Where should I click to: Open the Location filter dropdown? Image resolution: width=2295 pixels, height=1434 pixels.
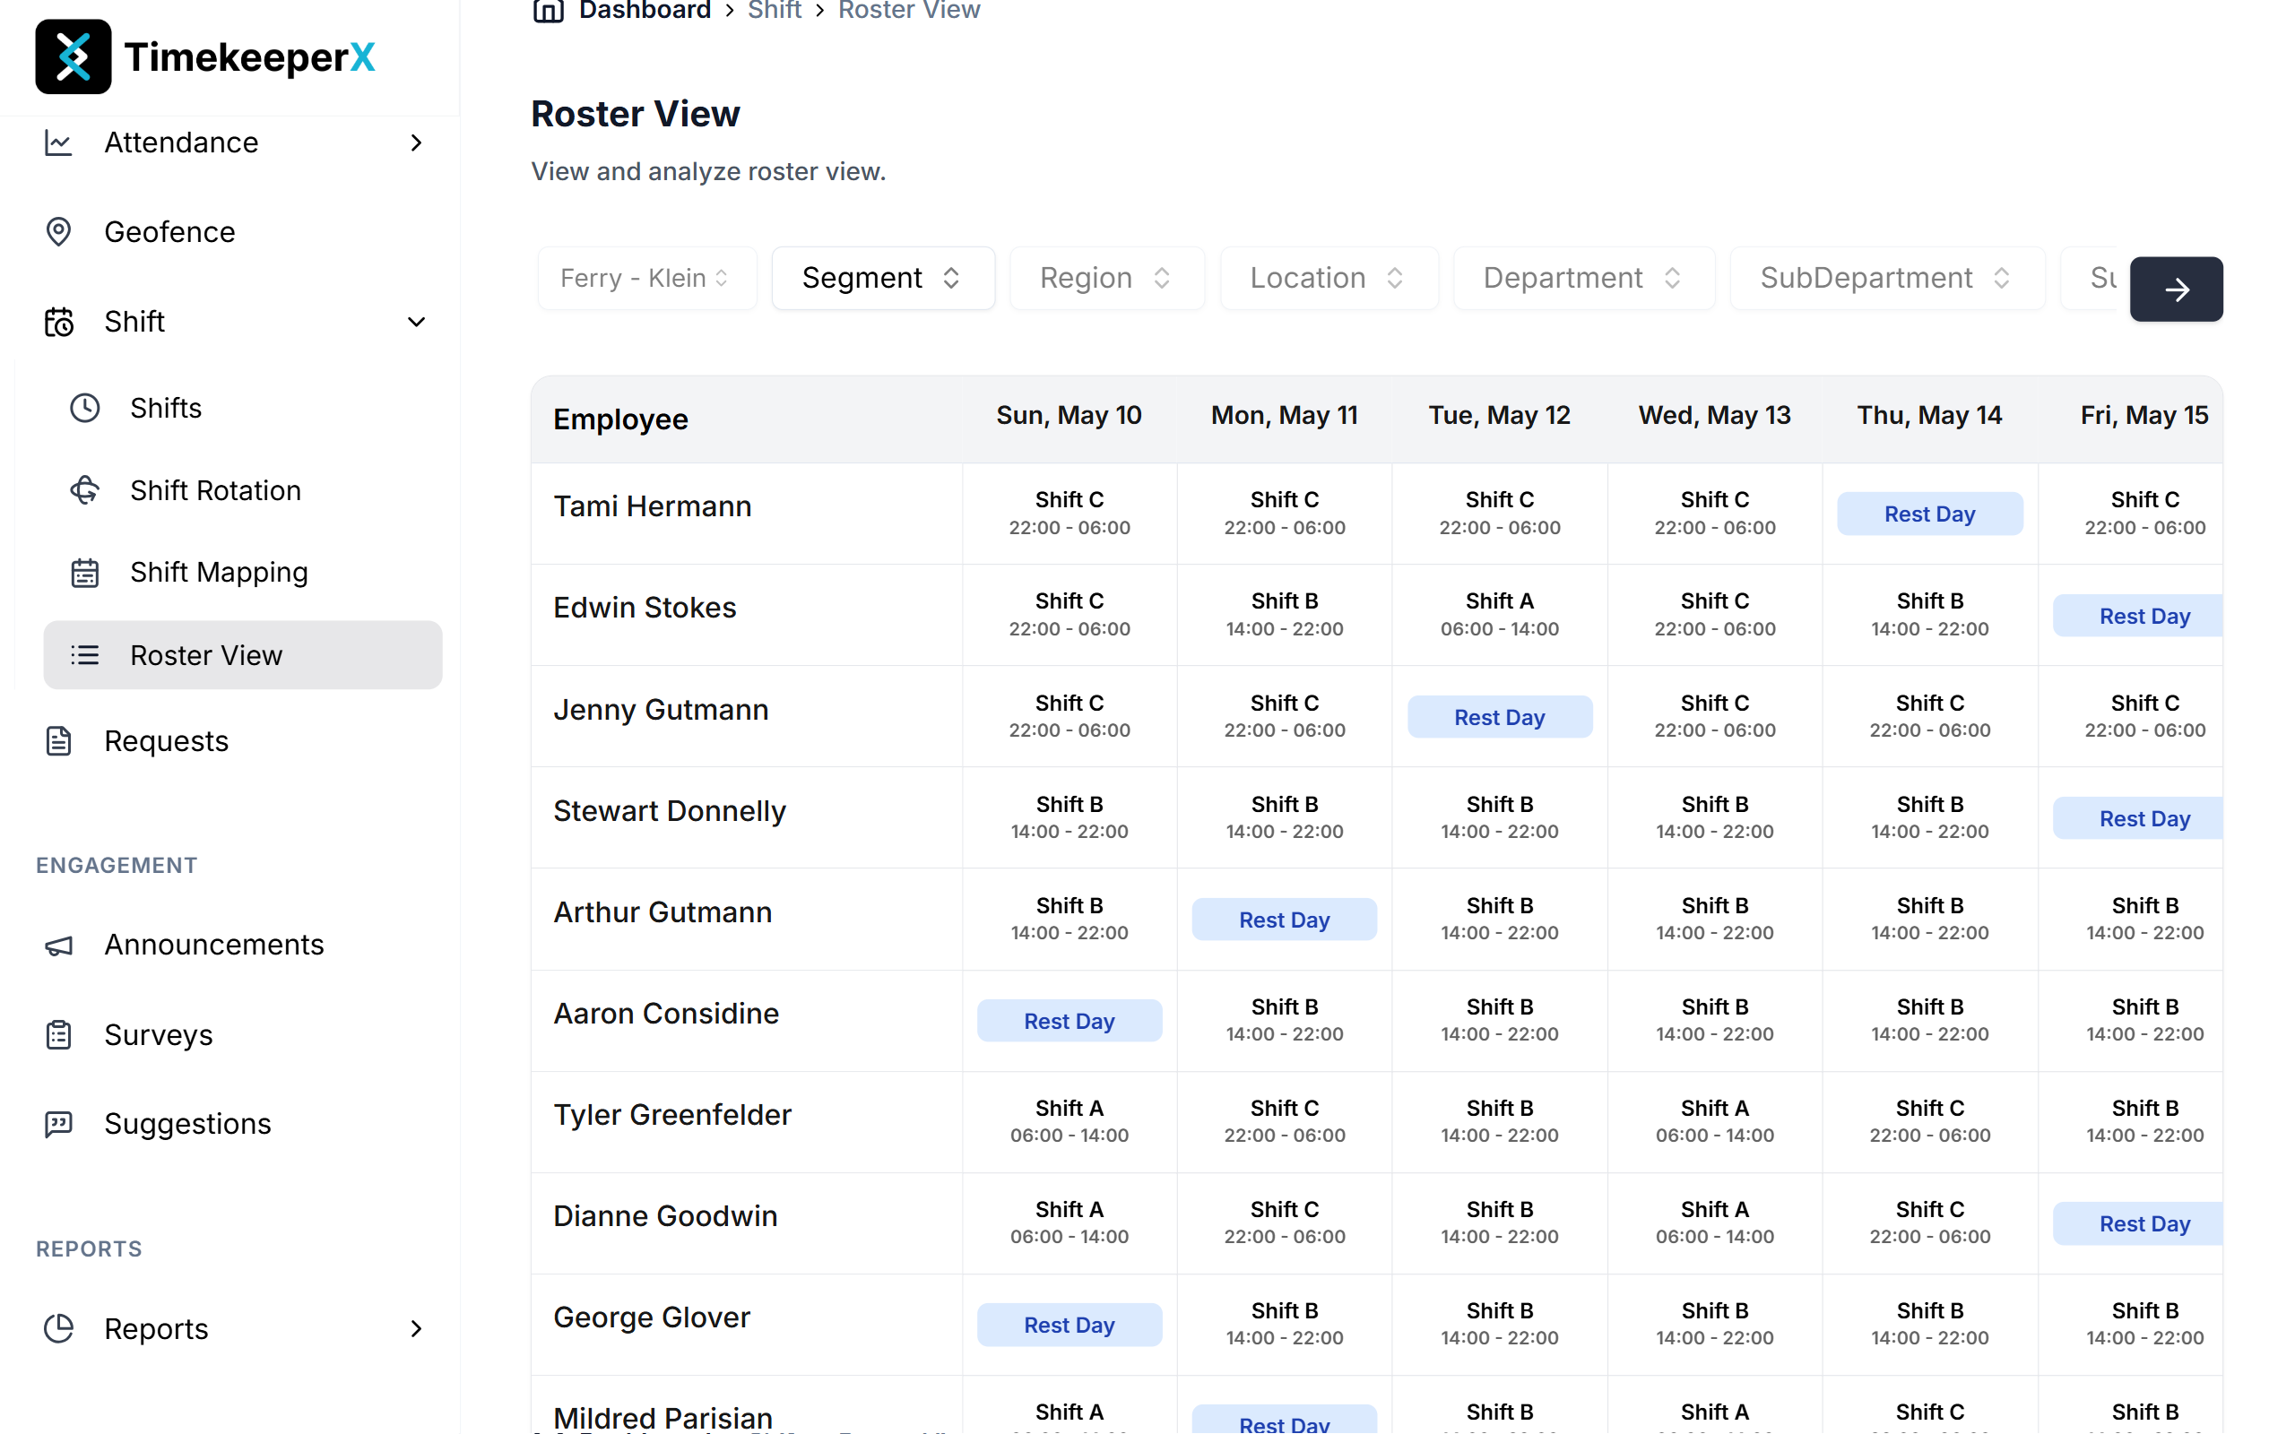coord(1329,278)
